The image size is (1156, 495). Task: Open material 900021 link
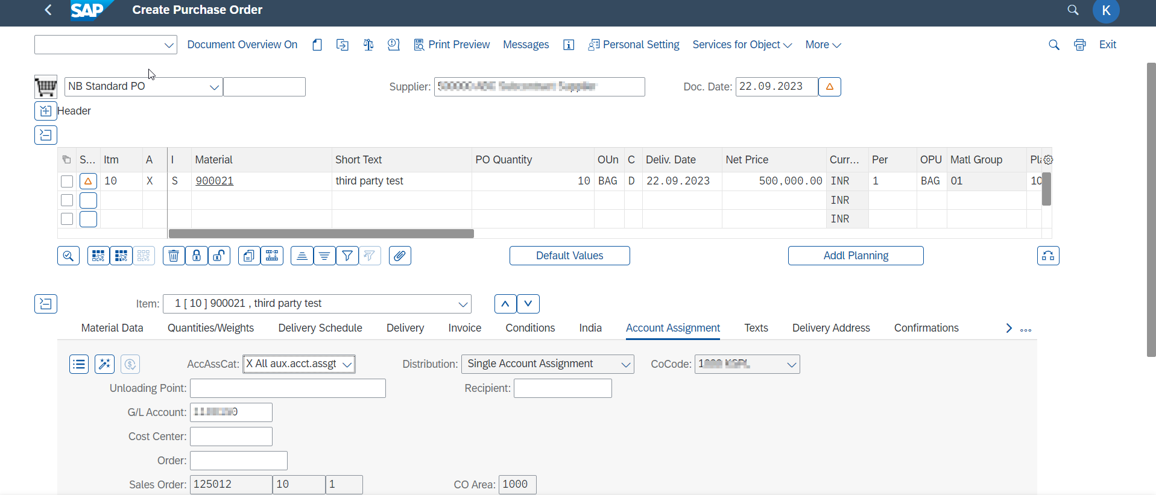[214, 181]
